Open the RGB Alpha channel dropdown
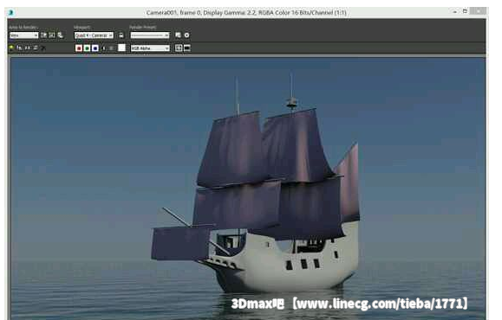Screen dimensions: 502x320 (150, 48)
